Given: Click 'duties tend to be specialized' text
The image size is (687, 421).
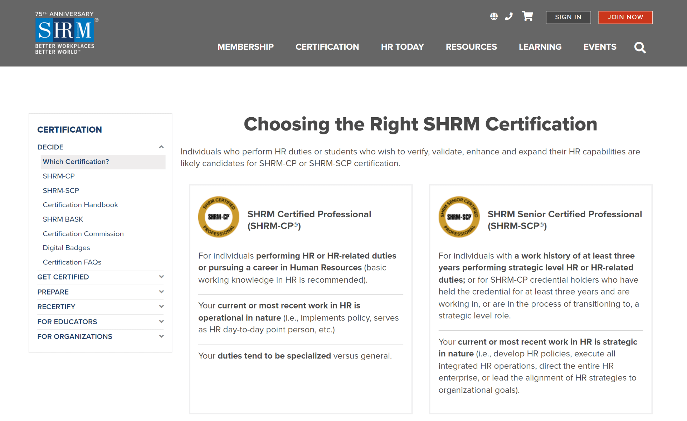Looking at the screenshot, I should pyautogui.click(x=274, y=356).
